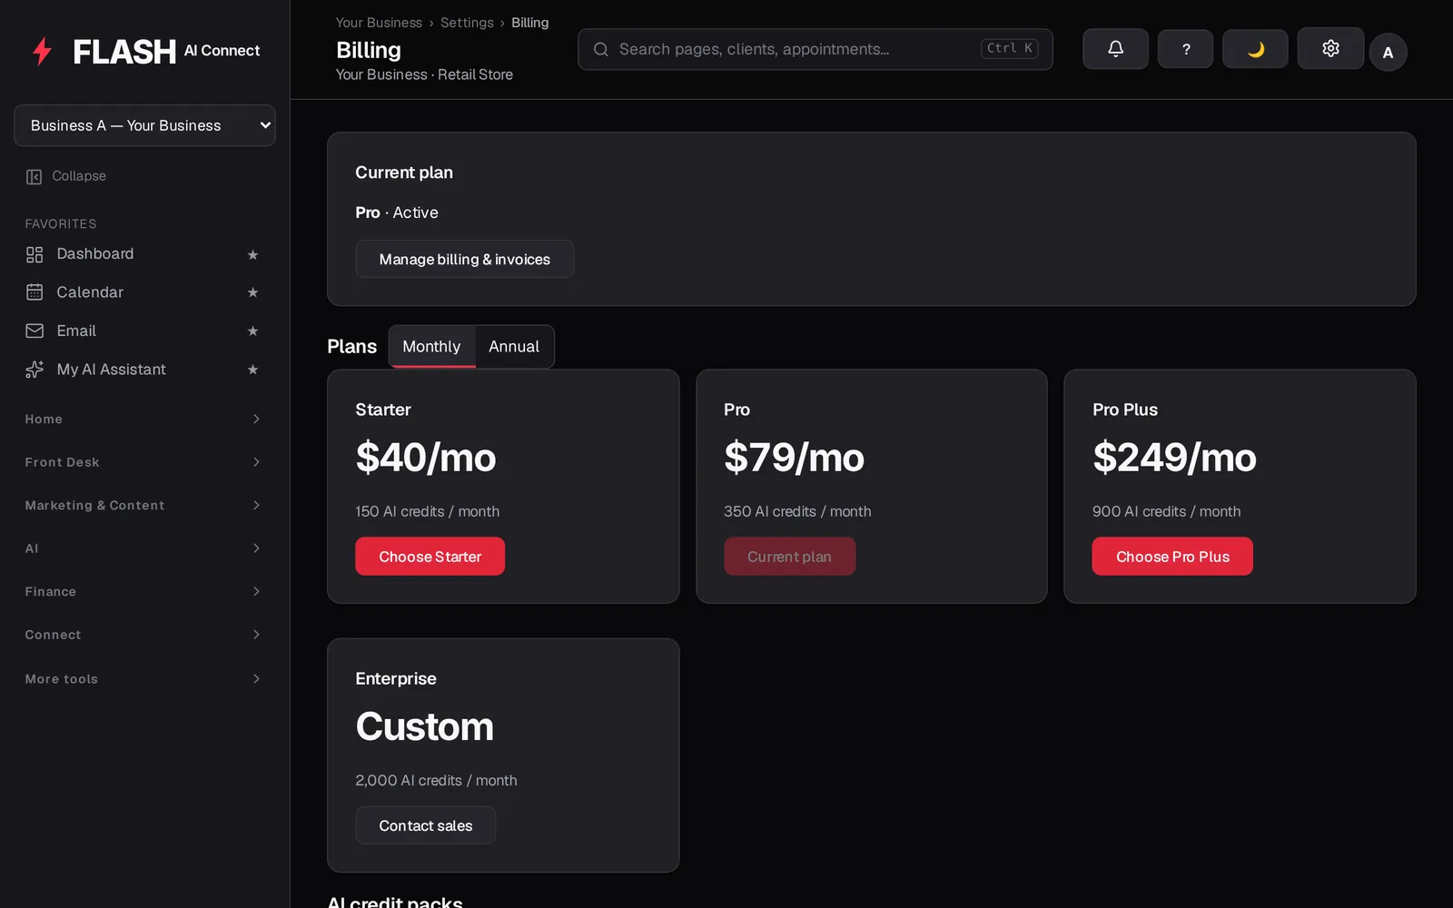
Task: Toggle dark mode with the moon icon
Action: [1255, 49]
